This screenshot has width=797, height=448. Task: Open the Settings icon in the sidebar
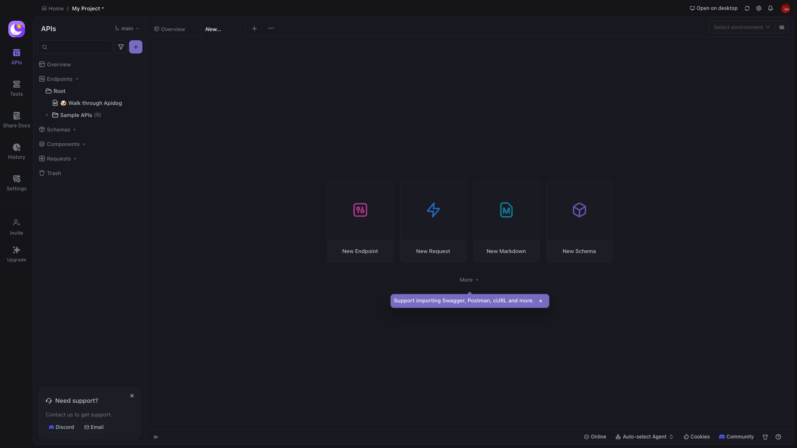click(x=16, y=183)
